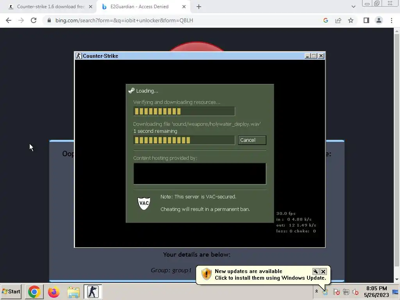Viewport: 400px width, 300px height.
Task: Click the Windows Update tray icon
Action: pos(325,292)
